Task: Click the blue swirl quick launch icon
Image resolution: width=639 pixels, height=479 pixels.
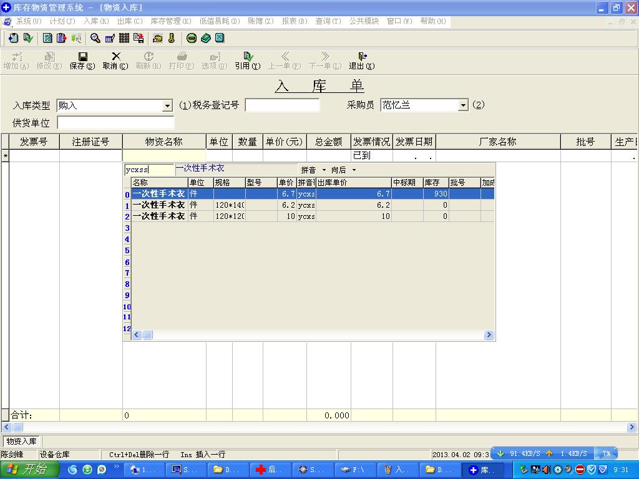Action: (72, 470)
